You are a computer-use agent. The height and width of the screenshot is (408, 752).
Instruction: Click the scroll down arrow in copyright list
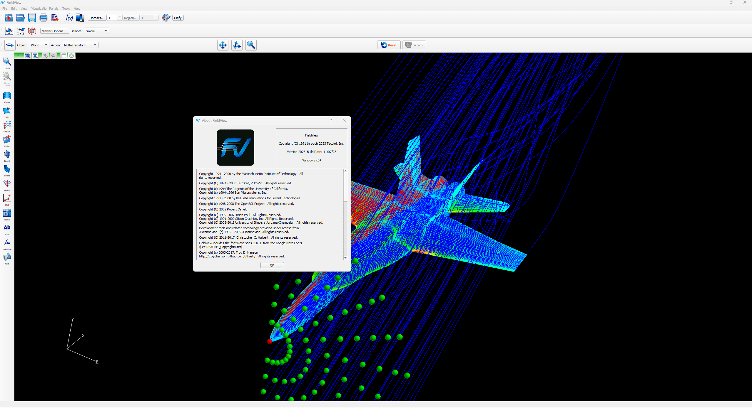tap(345, 258)
